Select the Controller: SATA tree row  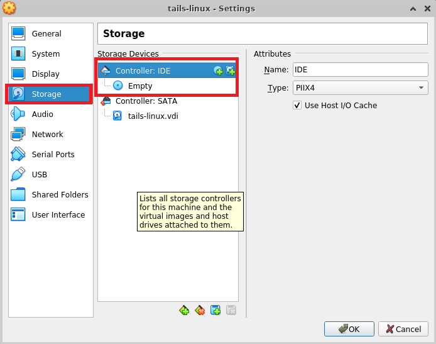pyautogui.click(x=168, y=101)
